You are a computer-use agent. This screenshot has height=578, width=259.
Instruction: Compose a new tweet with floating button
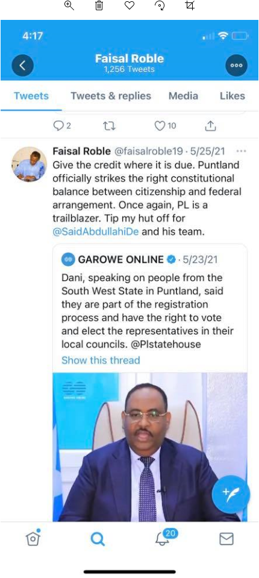(231, 494)
